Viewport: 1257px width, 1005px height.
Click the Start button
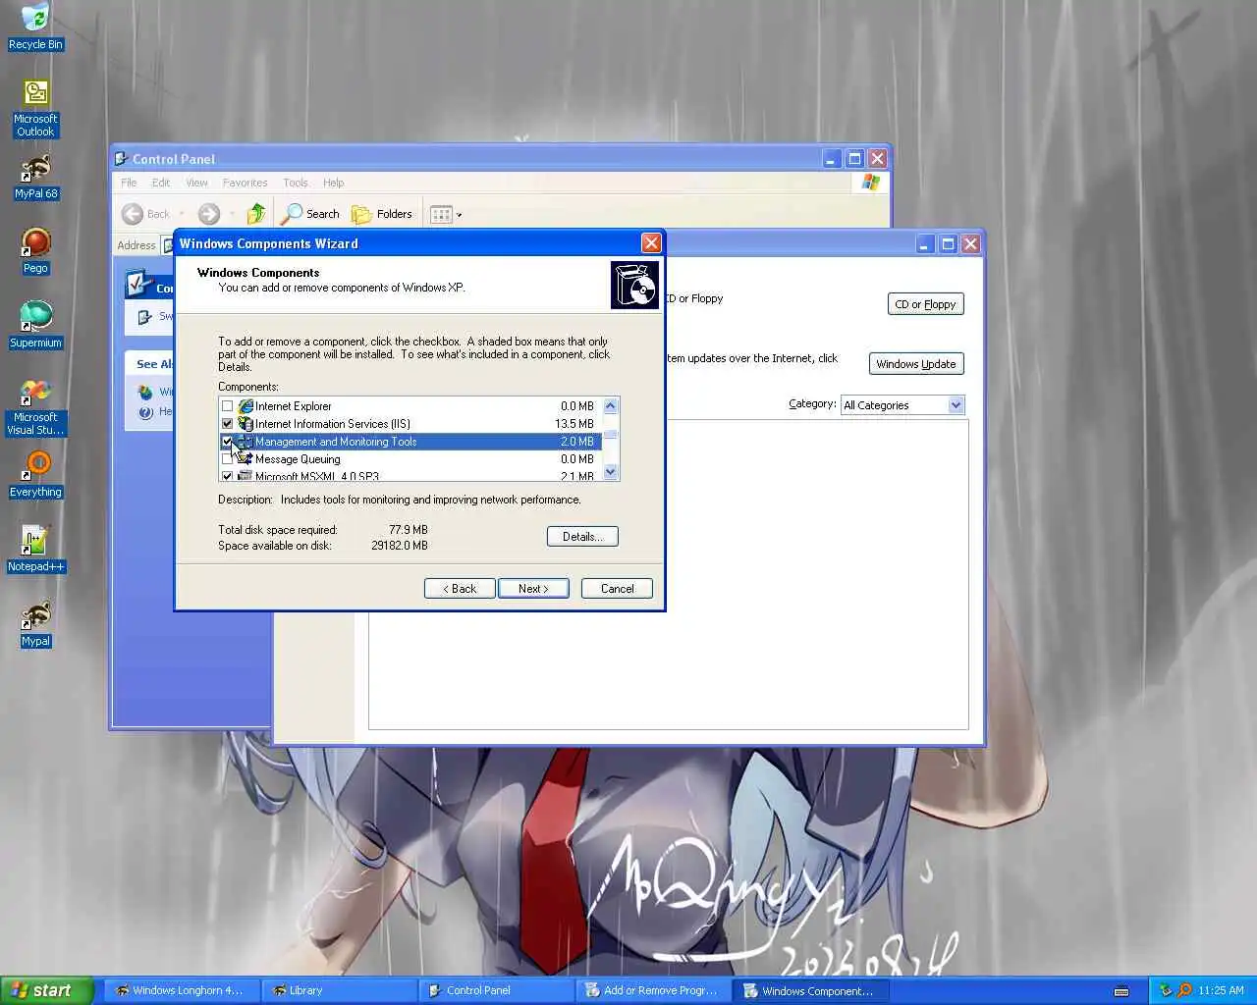[46, 990]
